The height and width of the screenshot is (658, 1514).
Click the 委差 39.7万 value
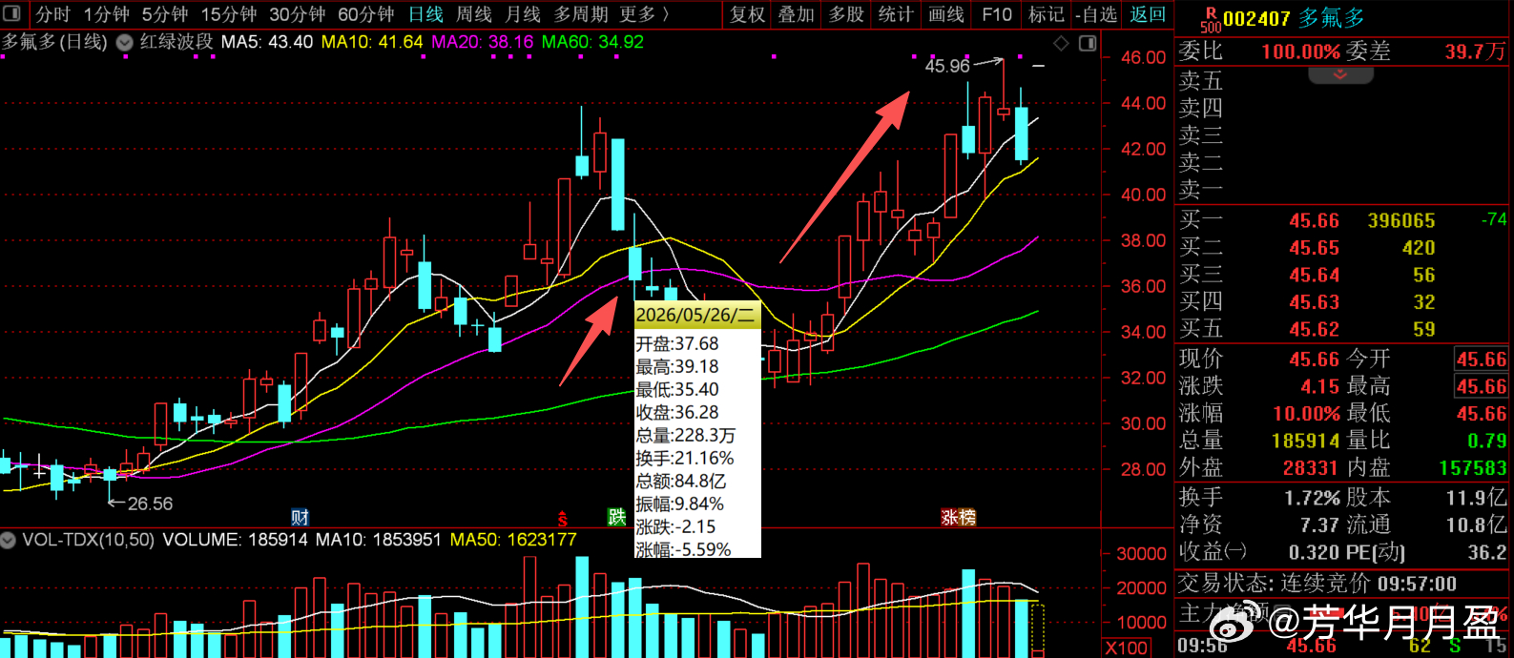(x=1474, y=51)
